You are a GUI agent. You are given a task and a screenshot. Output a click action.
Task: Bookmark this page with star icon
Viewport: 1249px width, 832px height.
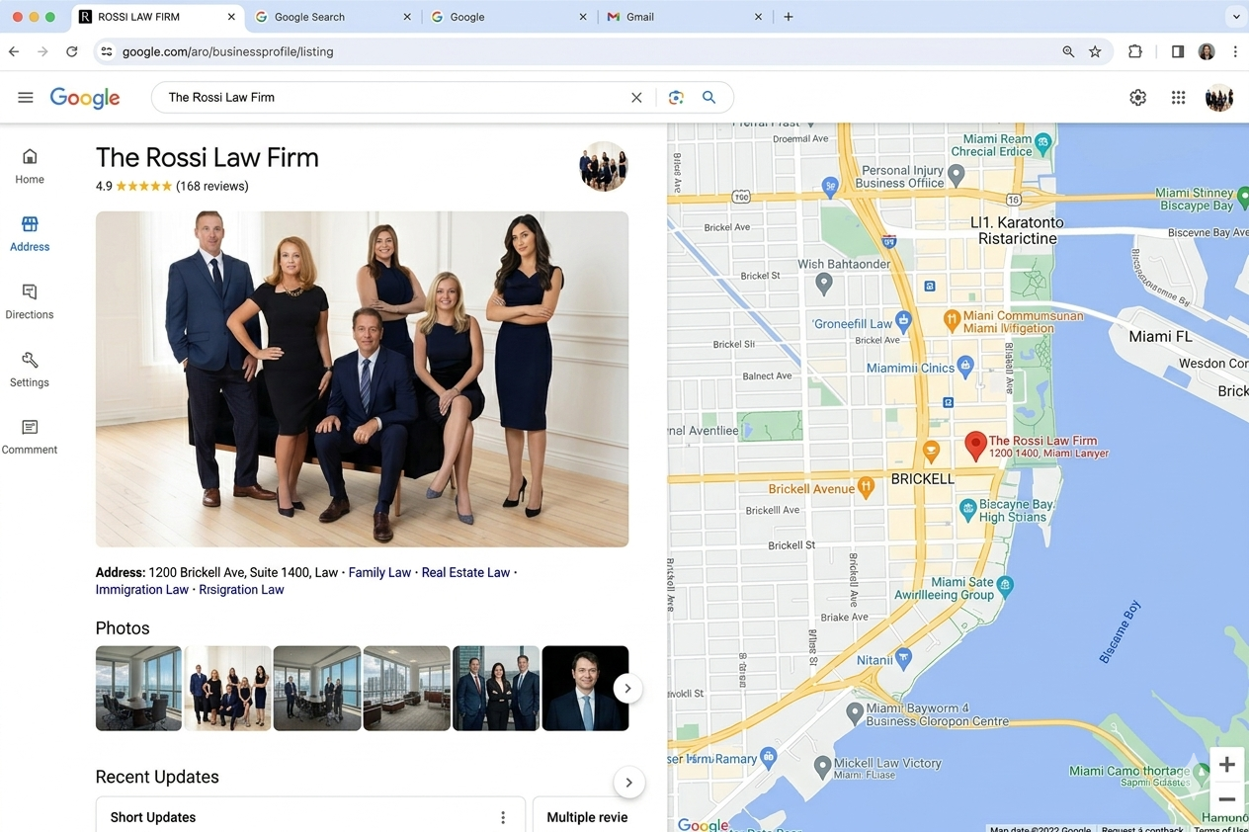point(1095,51)
